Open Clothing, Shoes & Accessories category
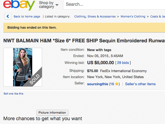Screen dimensions: 165x124 tap(95, 16)
